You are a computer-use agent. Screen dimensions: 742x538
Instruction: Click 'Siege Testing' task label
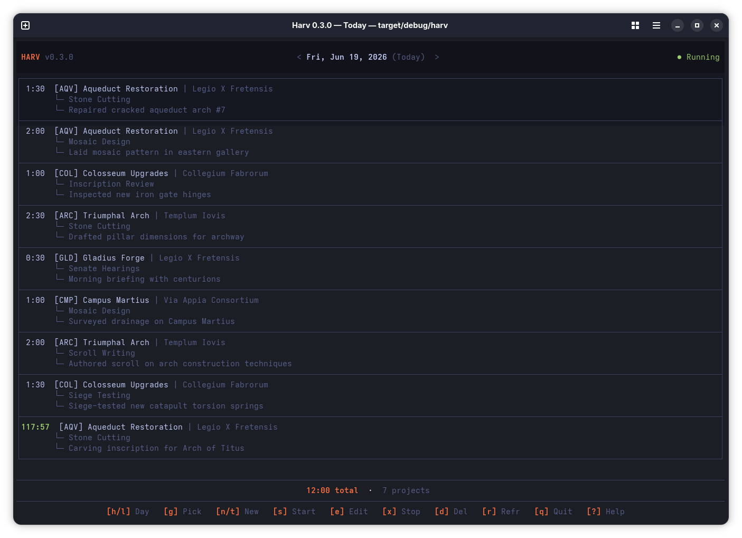point(99,395)
